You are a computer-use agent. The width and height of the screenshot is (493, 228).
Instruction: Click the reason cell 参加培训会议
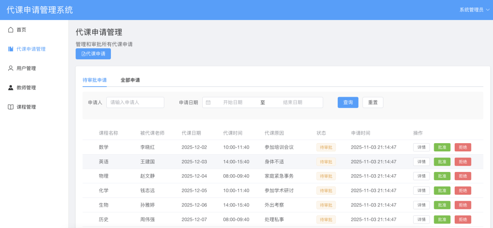(x=279, y=147)
